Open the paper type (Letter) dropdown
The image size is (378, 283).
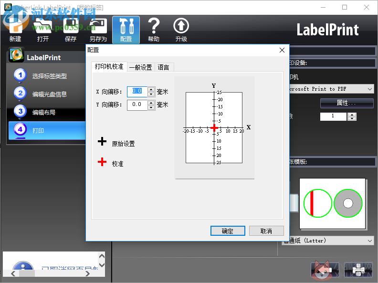(x=370, y=241)
